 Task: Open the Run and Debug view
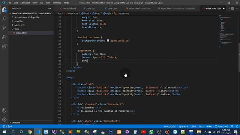(x=4, y=37)
